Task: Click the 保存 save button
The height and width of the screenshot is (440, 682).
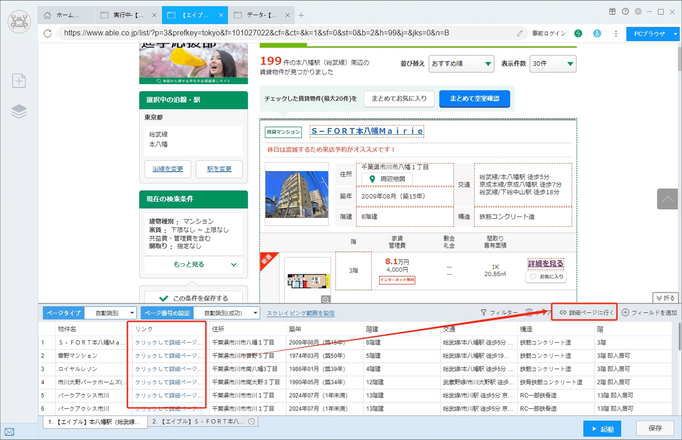Action: click(655, 429)
